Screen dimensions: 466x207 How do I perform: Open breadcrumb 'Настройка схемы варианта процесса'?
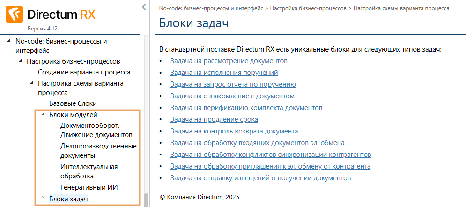pyautogui.click(x=401, y=8)
